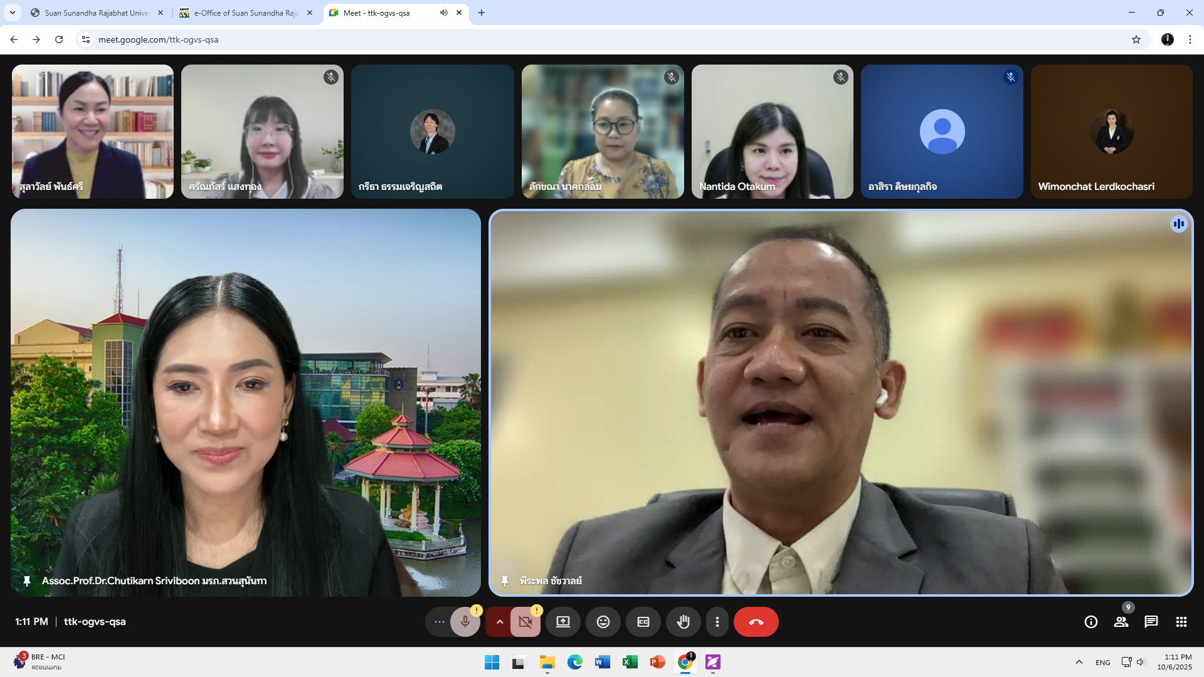Toggle the camera off/on button
1204x677 pixels.
click(x=525, y=622)
